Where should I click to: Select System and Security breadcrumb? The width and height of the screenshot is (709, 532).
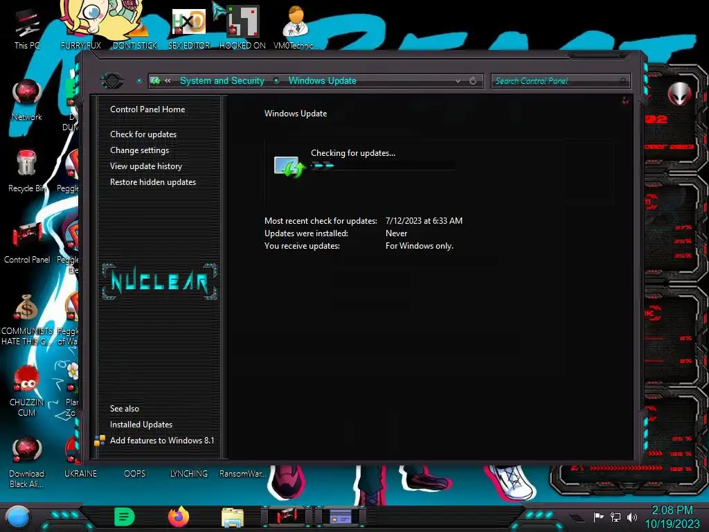click(222, 81)
